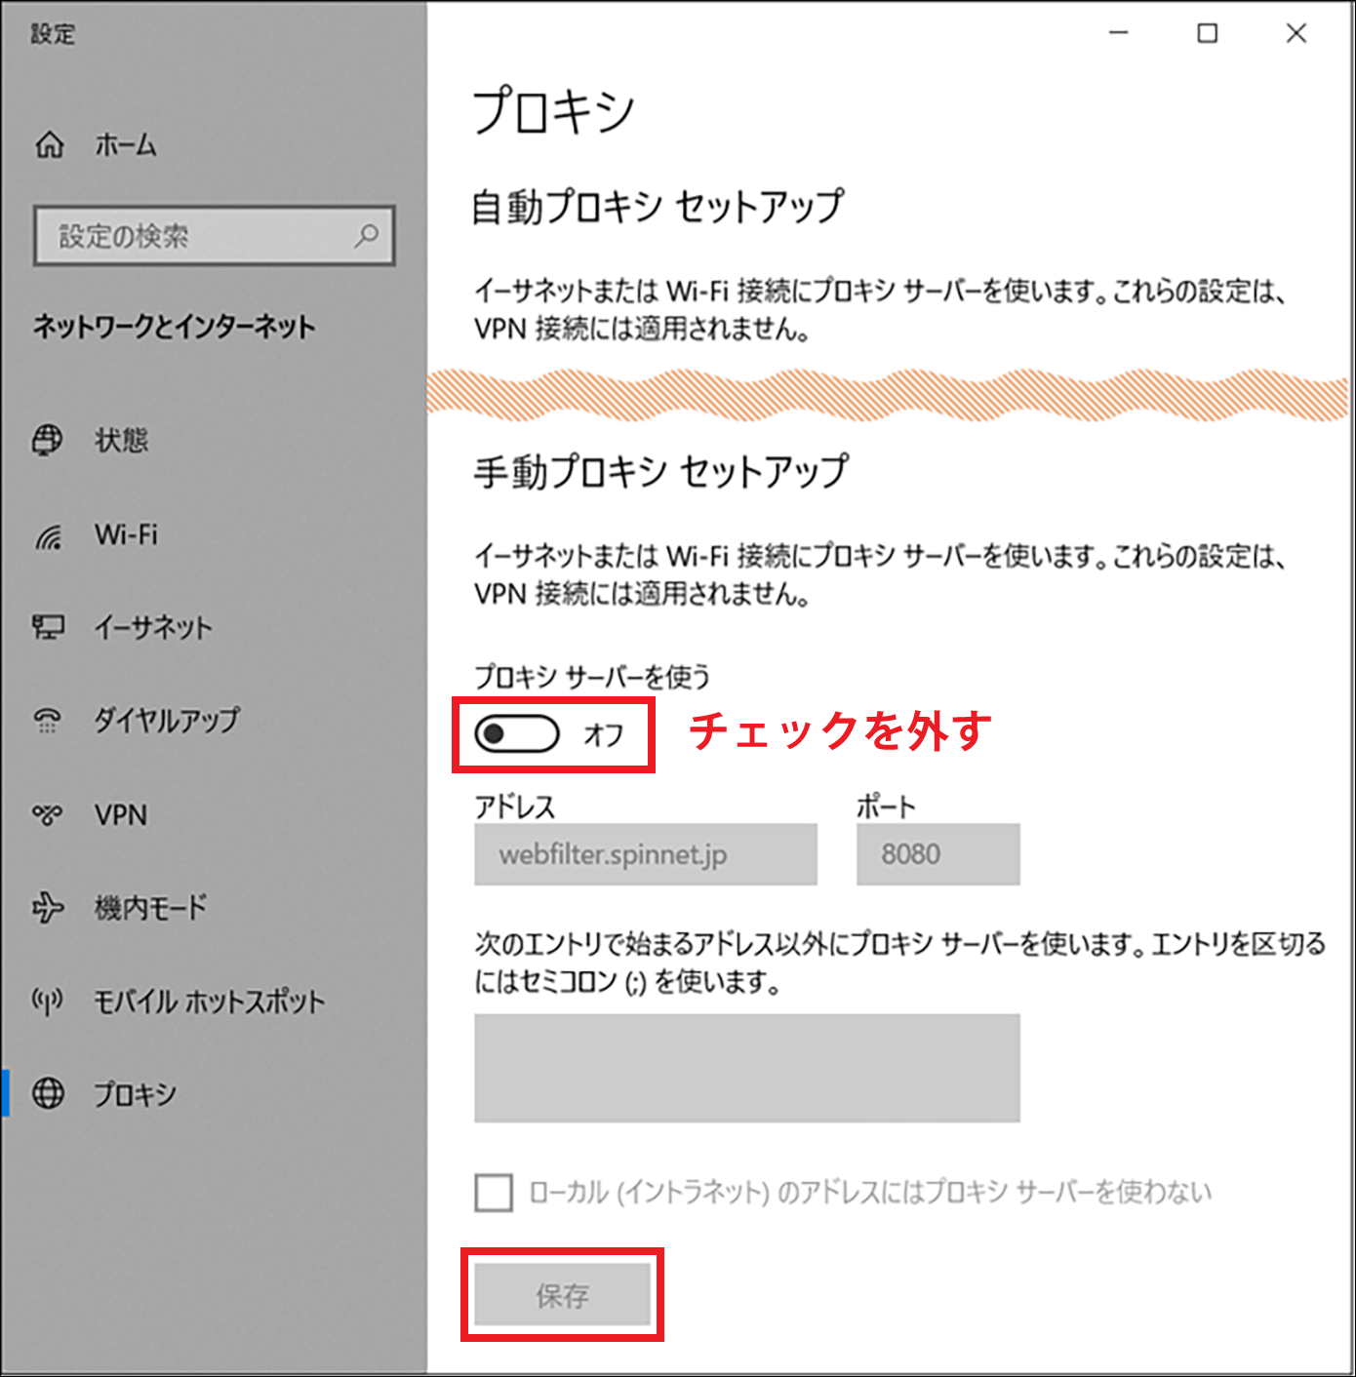Click the 保存 save button

pos(562,1295)
